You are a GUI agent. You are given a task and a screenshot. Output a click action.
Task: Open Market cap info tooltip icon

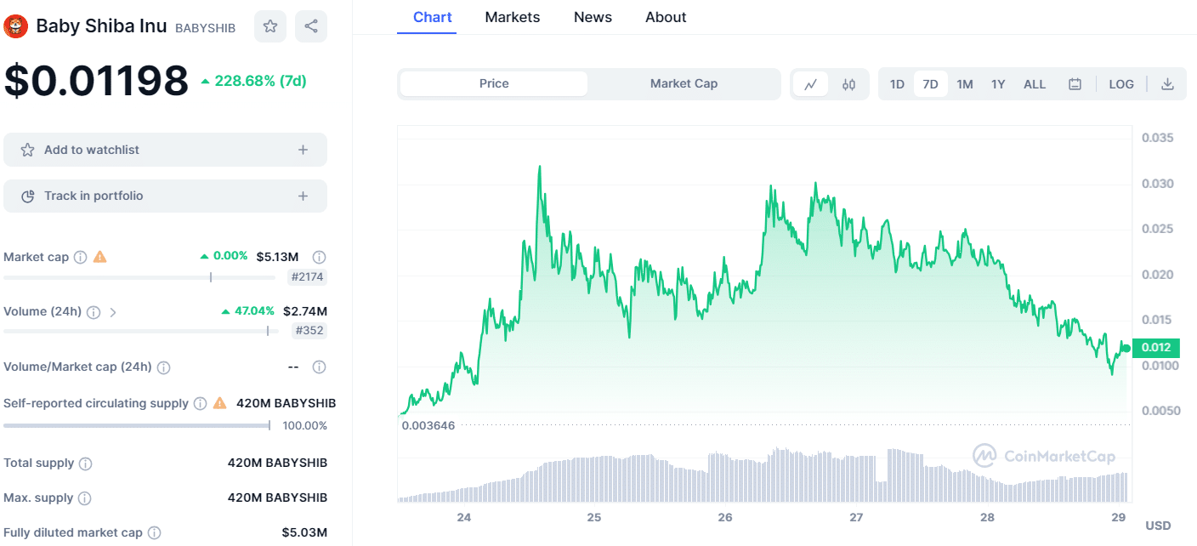point(80,257)
